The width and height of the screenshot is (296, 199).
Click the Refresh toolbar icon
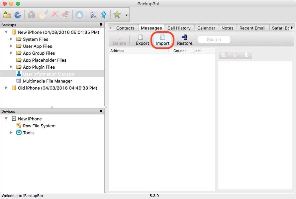[x=18, y=14]
